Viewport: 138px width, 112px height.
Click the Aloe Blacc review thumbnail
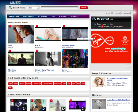(x=99, y=104)
